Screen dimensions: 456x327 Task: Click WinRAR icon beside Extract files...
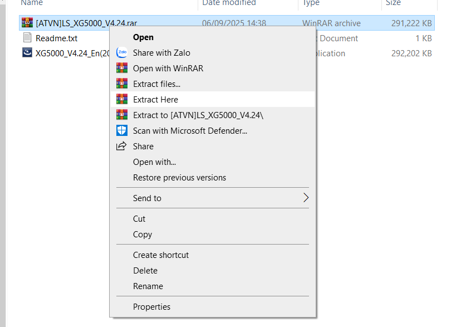click(122, 84)
